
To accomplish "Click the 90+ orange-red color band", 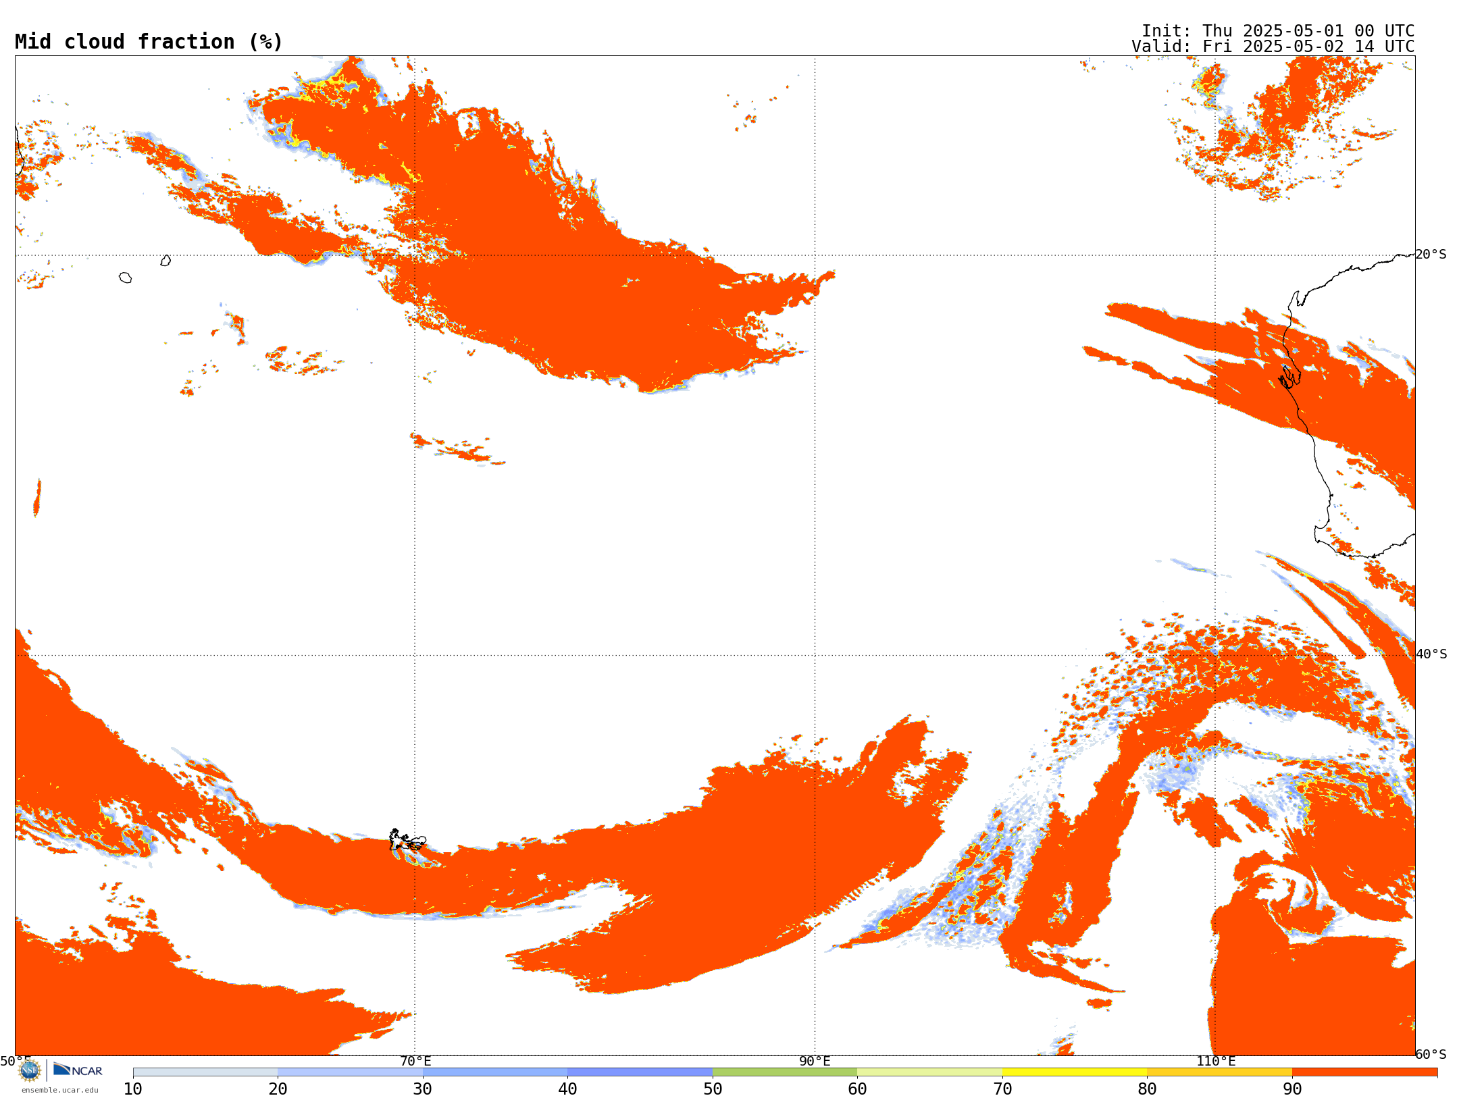I will coord(1365,1072).
